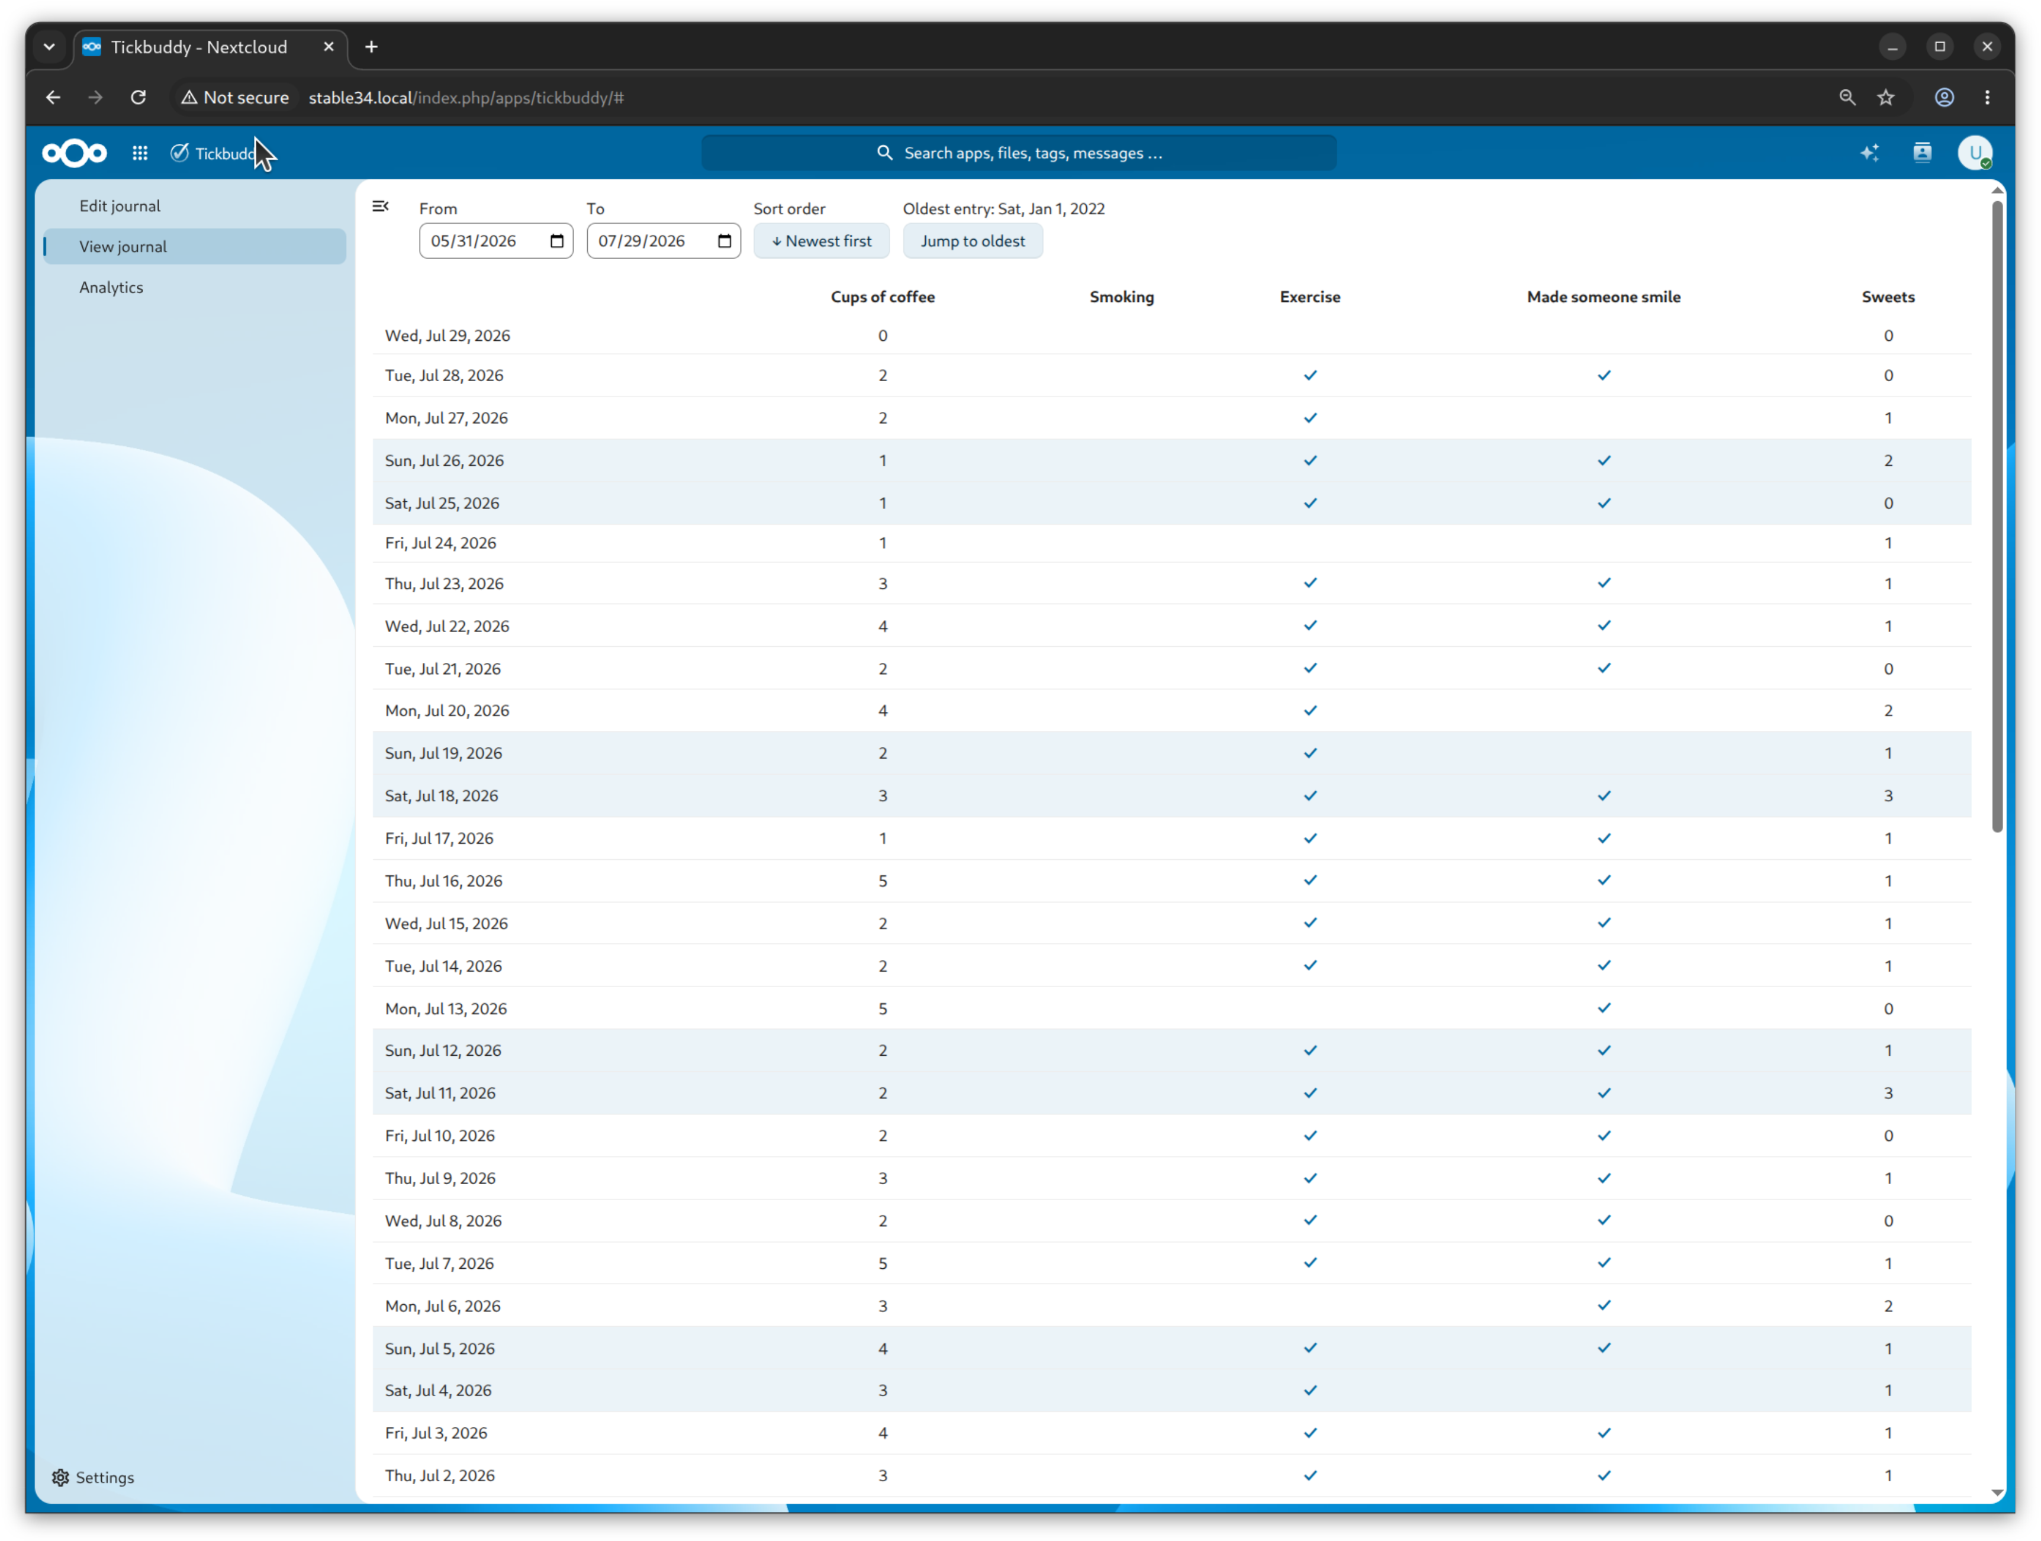Close the Tickbuddy browser tab

tap(329, 47)
